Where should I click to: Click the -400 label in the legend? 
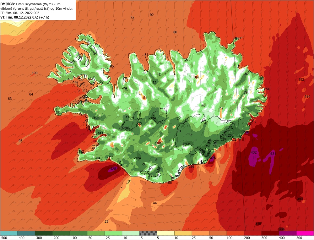coord(21,238)
